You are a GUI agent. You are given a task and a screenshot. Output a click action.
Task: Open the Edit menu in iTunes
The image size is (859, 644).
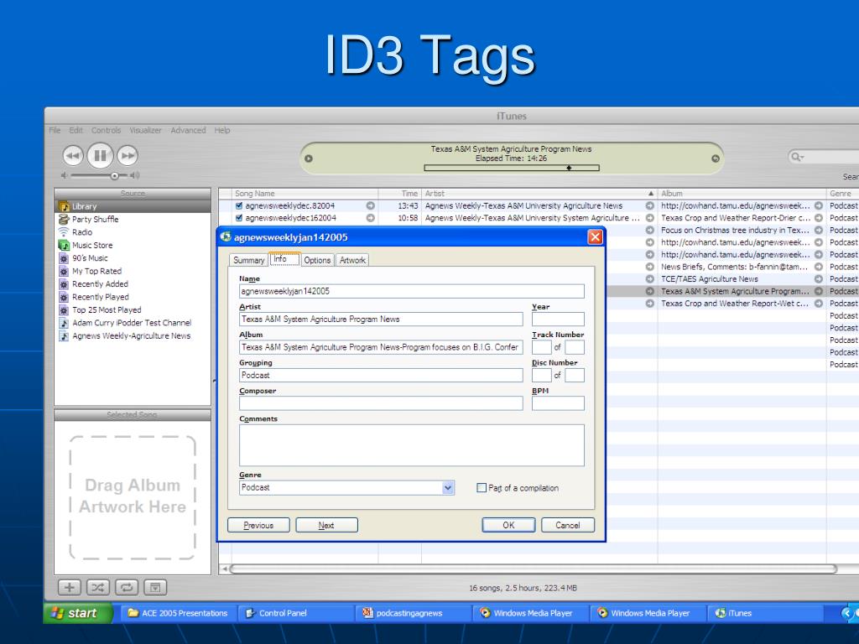(75, 130)
